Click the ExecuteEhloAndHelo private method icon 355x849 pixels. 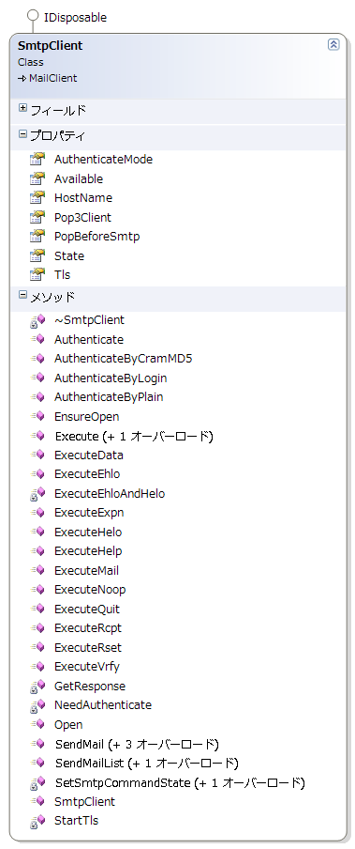click(37, 494)
